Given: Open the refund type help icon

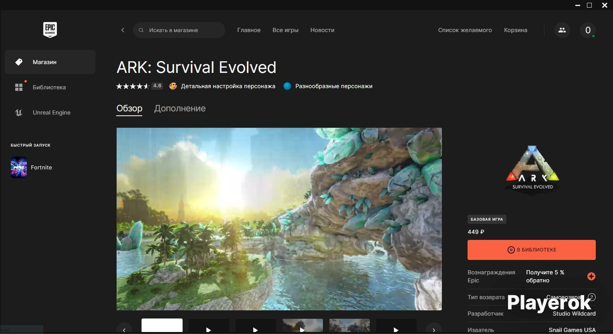Looking at the screenshot, I should click(x=592, y=297).
